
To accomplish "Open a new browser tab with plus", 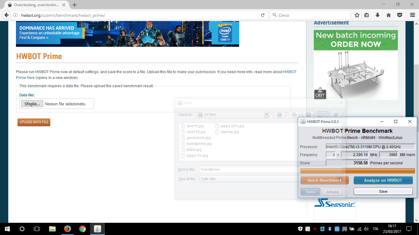I will (x=75, y=5).
